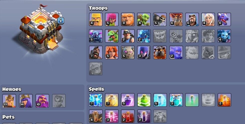245x124 pixels.
Task: Tap the Giant troop at level 8
Action: [128, 19]
